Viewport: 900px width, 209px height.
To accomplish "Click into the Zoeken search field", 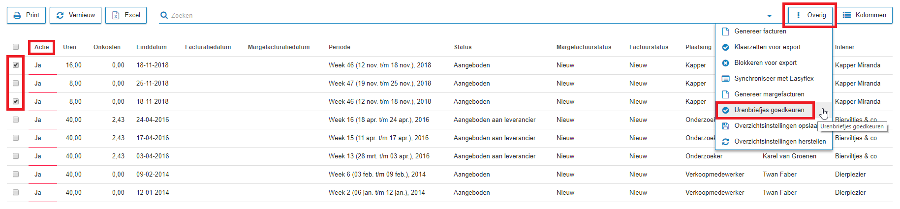I will pos(443,16).
